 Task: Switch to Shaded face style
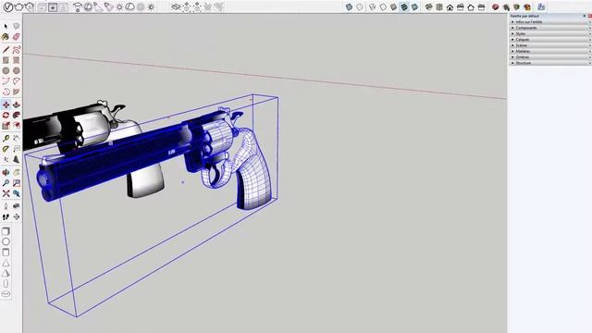[x=393, y=6]
